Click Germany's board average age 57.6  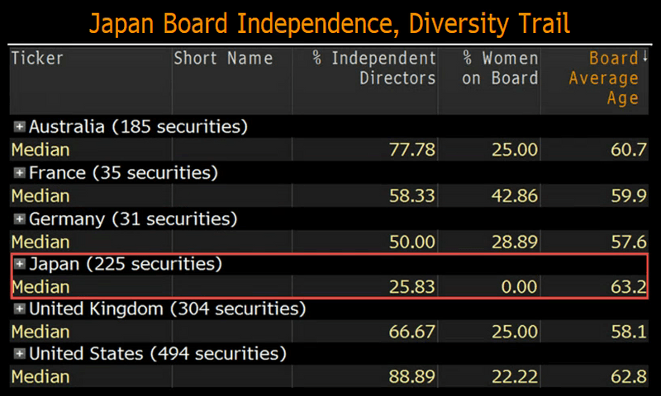pyautogui.click(x=624, y=242)
